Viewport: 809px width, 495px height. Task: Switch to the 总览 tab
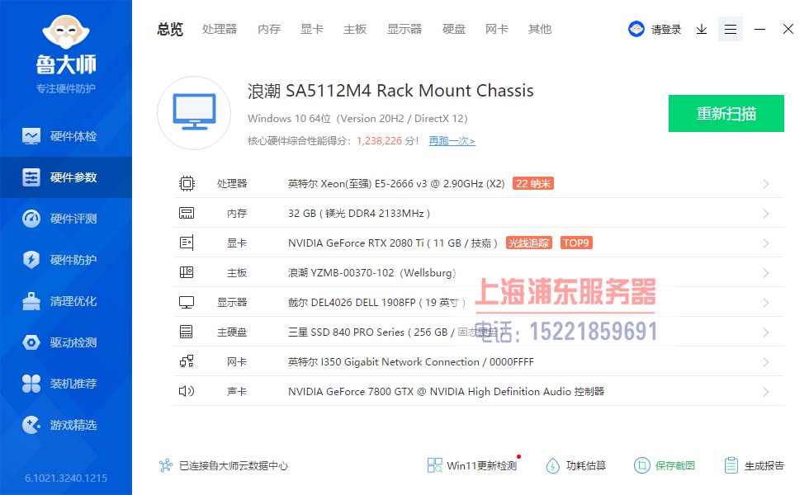[170, 30]
